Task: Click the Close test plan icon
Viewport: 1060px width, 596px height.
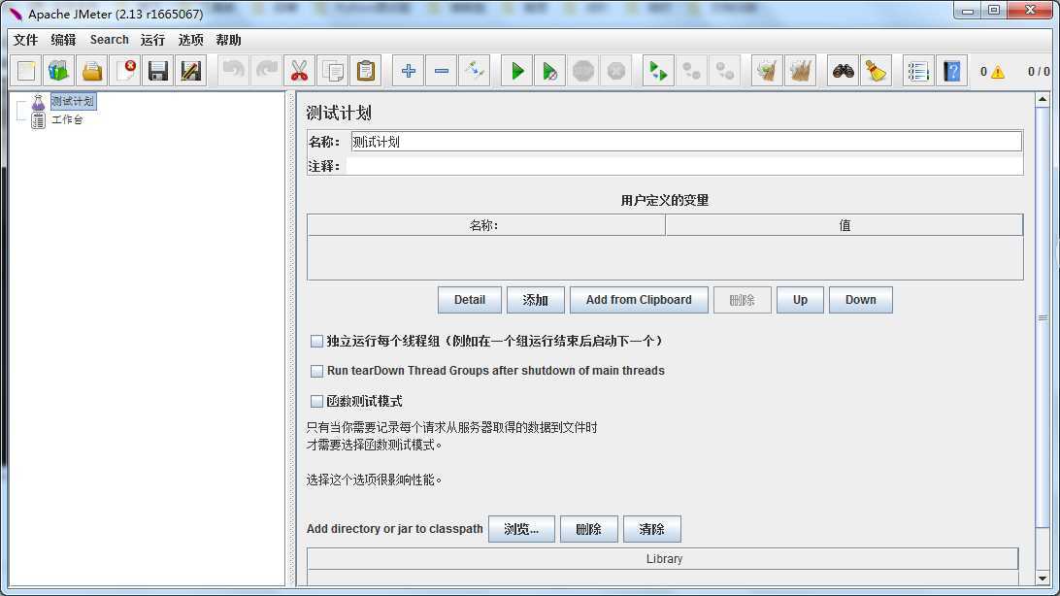Action: click(125, 70)
